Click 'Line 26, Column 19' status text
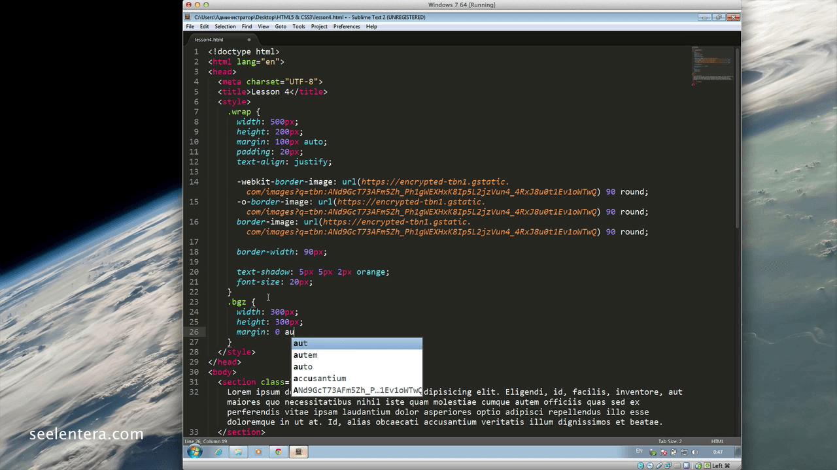 pos(205,441)
